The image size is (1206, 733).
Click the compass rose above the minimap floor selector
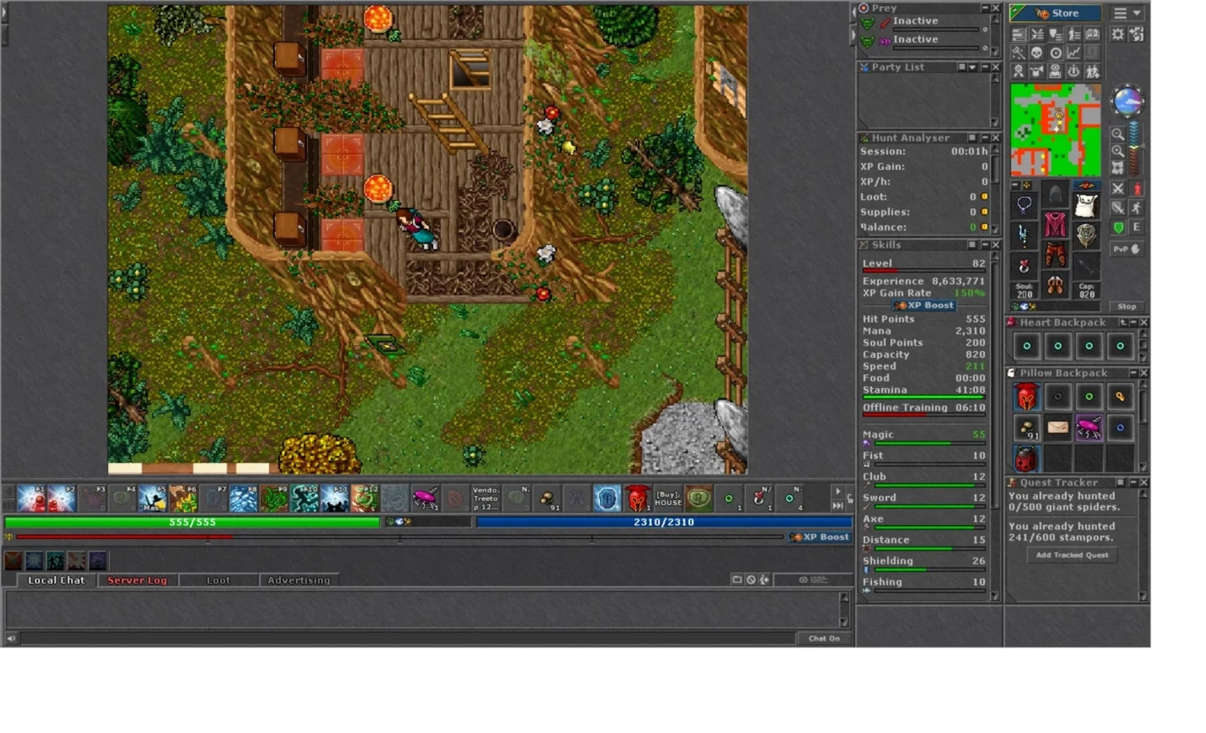(x=1127, y=101)
